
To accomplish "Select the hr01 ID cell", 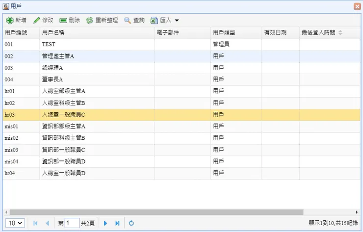I will click(21, 91).
